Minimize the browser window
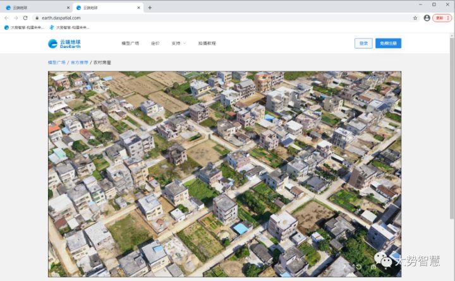455x281 pixels. (x=420, y=4)
